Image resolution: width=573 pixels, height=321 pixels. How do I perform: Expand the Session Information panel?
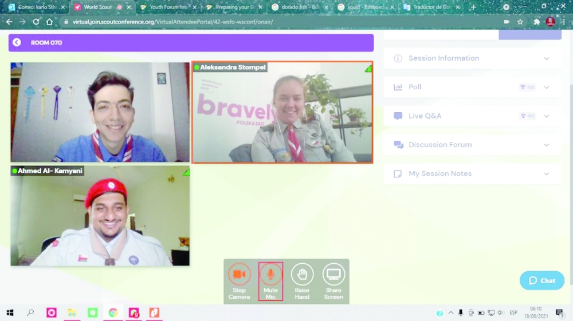point(546,58)
